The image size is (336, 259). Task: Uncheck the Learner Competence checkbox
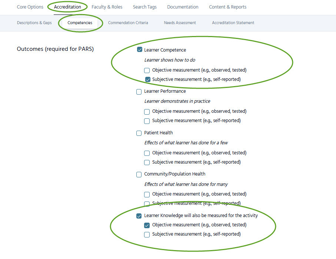(139, 50)
